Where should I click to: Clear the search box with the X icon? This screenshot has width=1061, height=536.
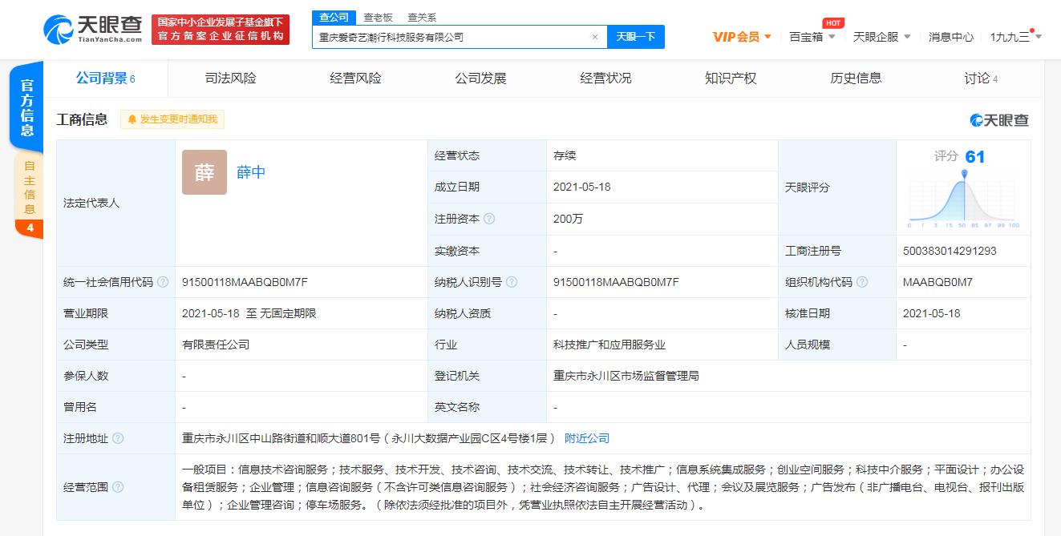[x=594, y=37]
